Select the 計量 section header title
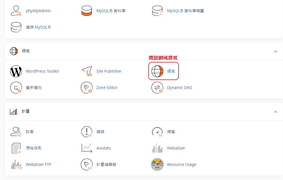Screen dimensions: 283x180 tap(26, 112)
